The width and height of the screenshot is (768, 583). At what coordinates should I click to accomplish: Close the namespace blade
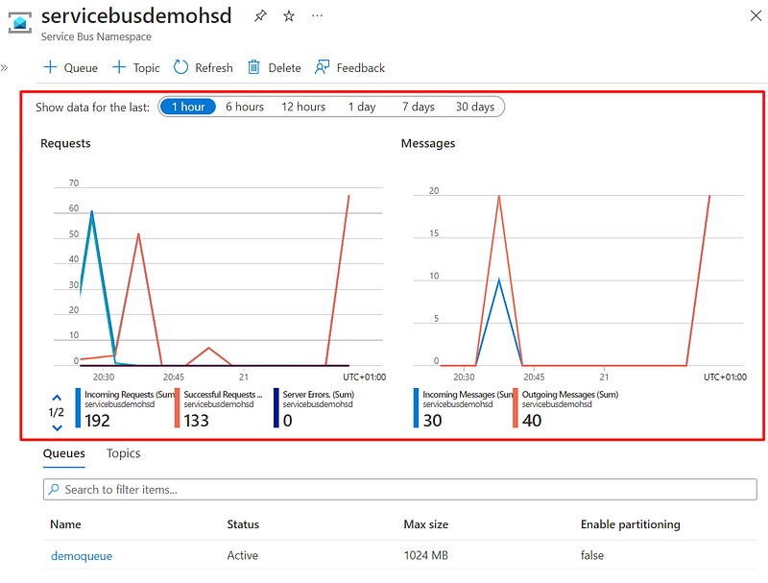756,15
